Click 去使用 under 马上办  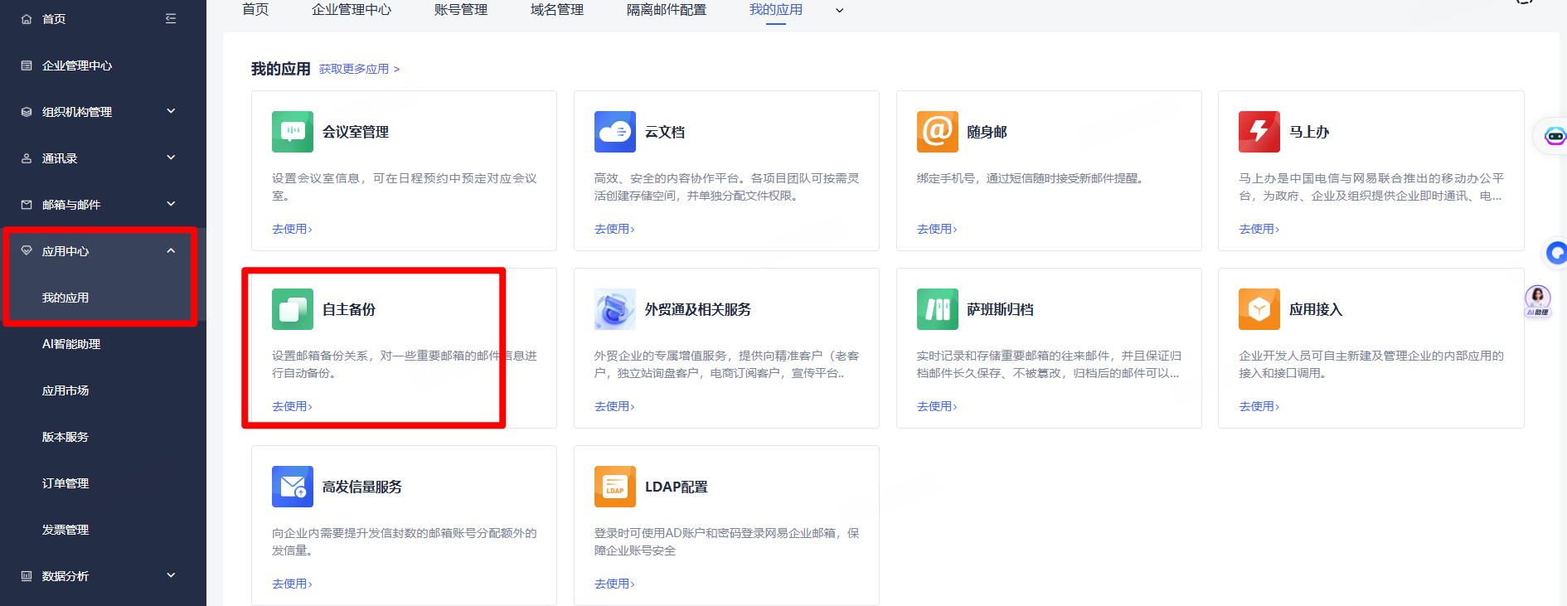click(1259, 229)
